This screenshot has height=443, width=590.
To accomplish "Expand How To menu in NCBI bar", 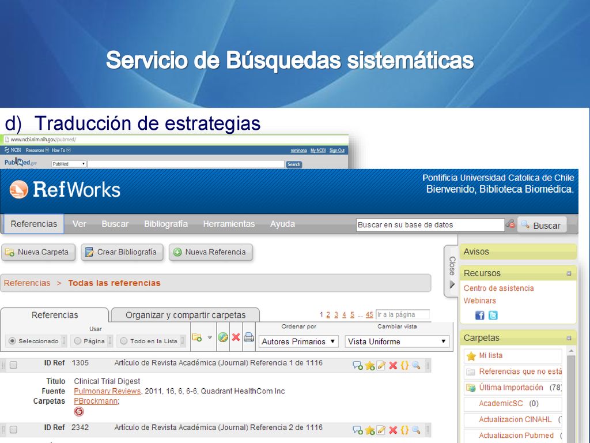I will coord(61,150).
